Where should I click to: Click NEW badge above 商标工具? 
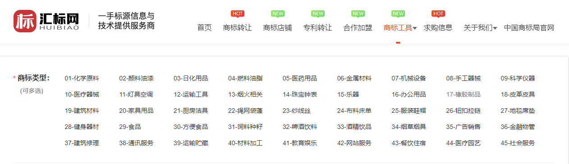tap(398, 13)
